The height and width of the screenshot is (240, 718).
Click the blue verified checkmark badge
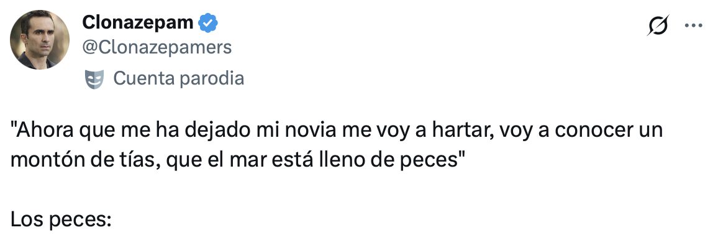coord(207,23)
